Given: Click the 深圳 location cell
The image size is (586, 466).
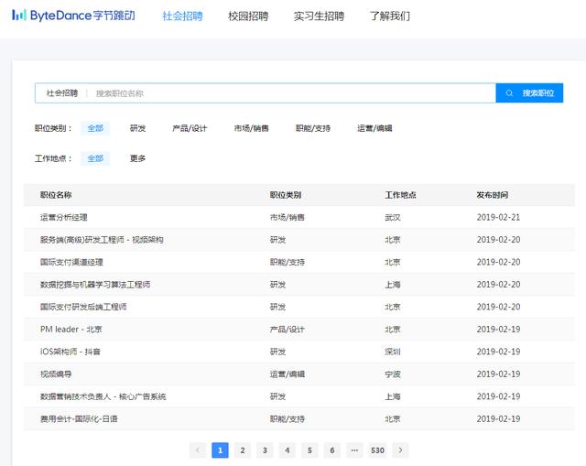Looking at the screenshot, I should pos(393,352).
